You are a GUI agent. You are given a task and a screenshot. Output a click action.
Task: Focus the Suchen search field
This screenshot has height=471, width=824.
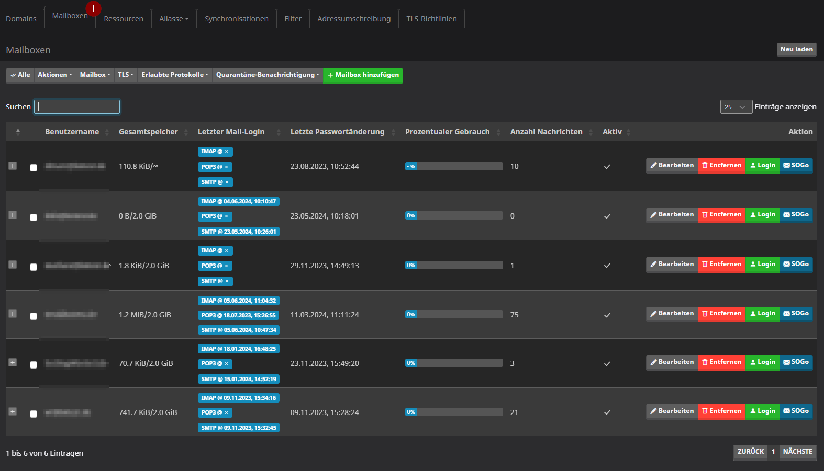[77, 107]
